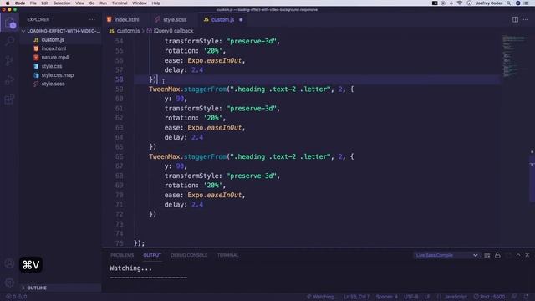The height and width of the screenshot is (301, 535).
Task: Click the Ln, Col cursor position status
Action: pyautogui.click(x=357, y=297)
